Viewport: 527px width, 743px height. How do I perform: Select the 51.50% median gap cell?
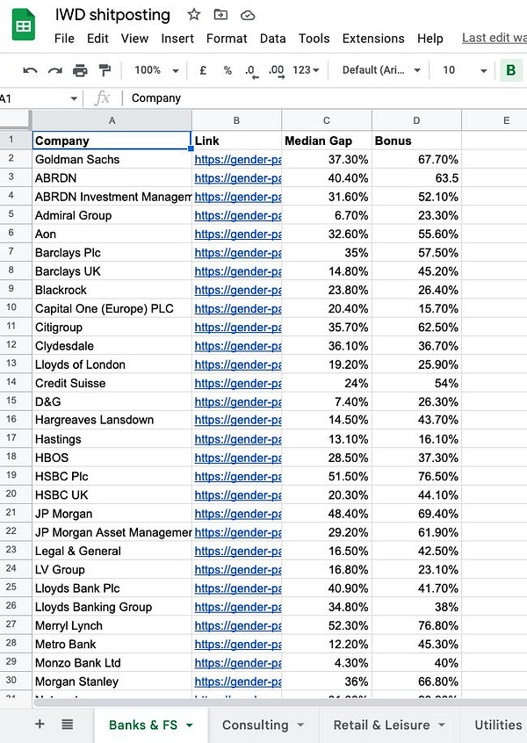[327, 477]
